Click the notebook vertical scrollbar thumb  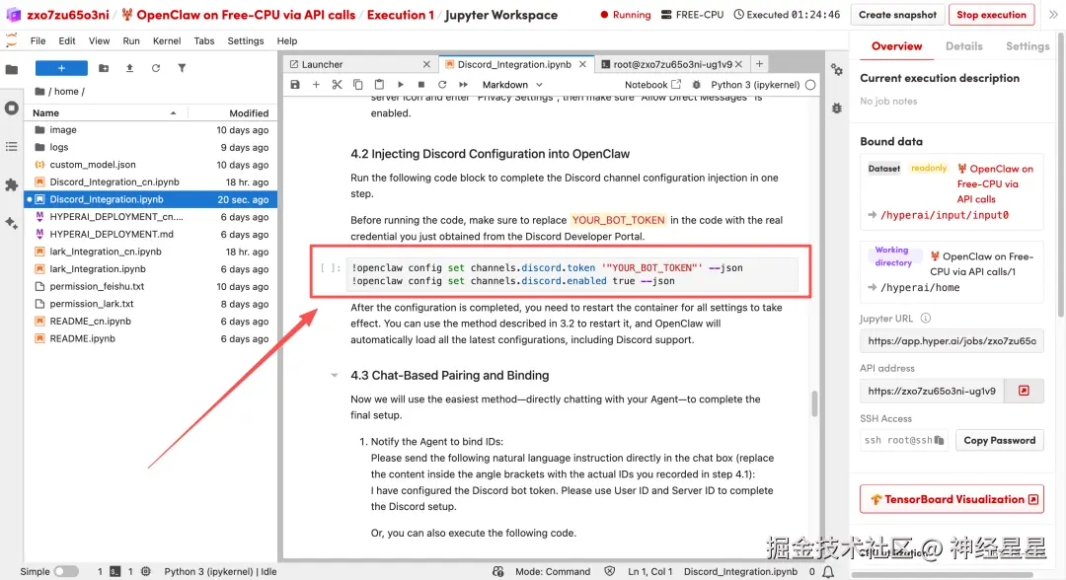pyautogui.click(x=814, y=403)
